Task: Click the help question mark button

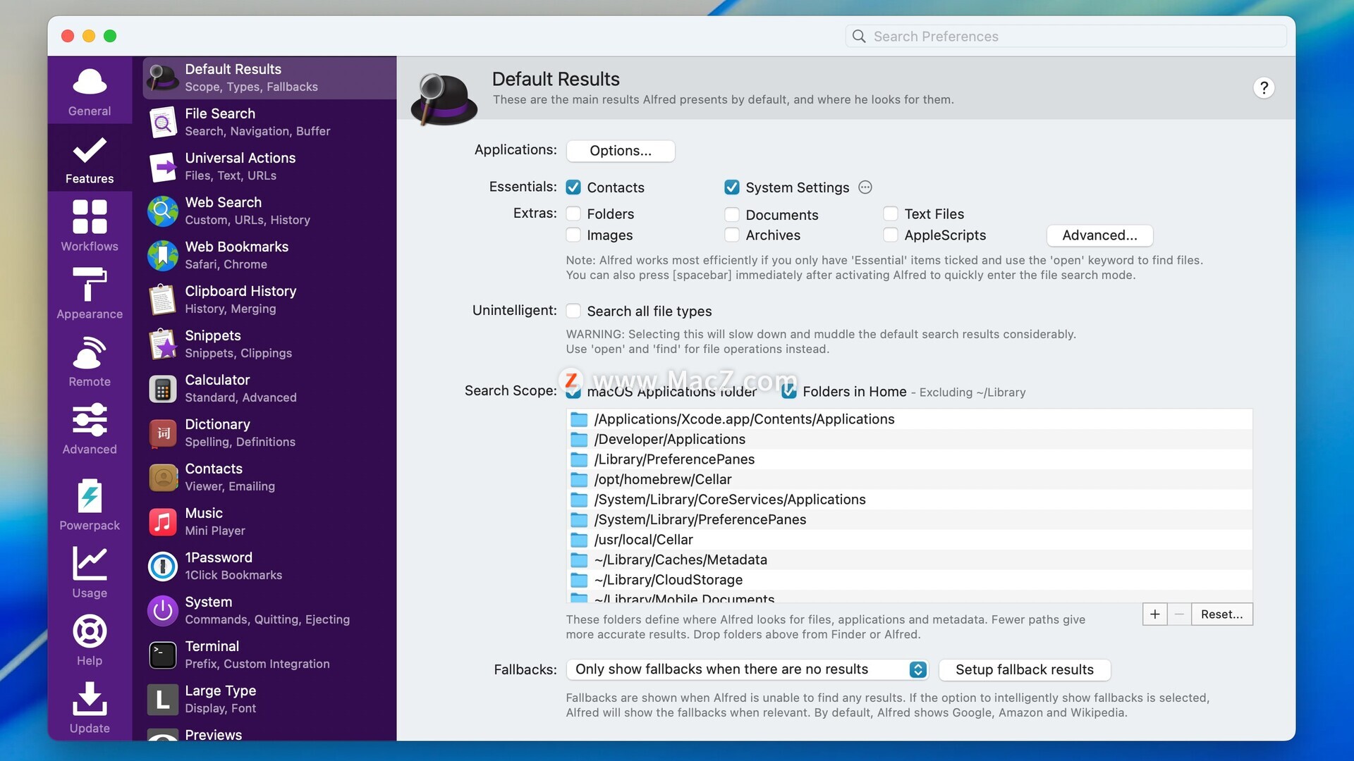Action: [1264, 88]
